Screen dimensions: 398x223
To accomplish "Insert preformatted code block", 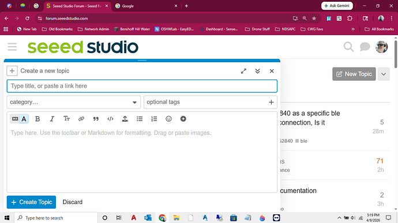I will [x=110, y=119].
